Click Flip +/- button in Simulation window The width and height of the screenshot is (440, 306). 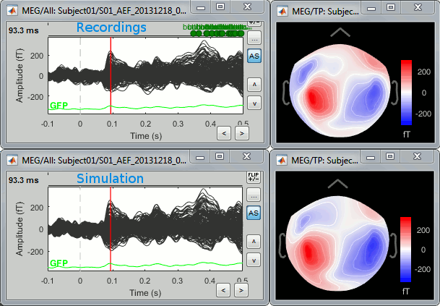[254, 177]
